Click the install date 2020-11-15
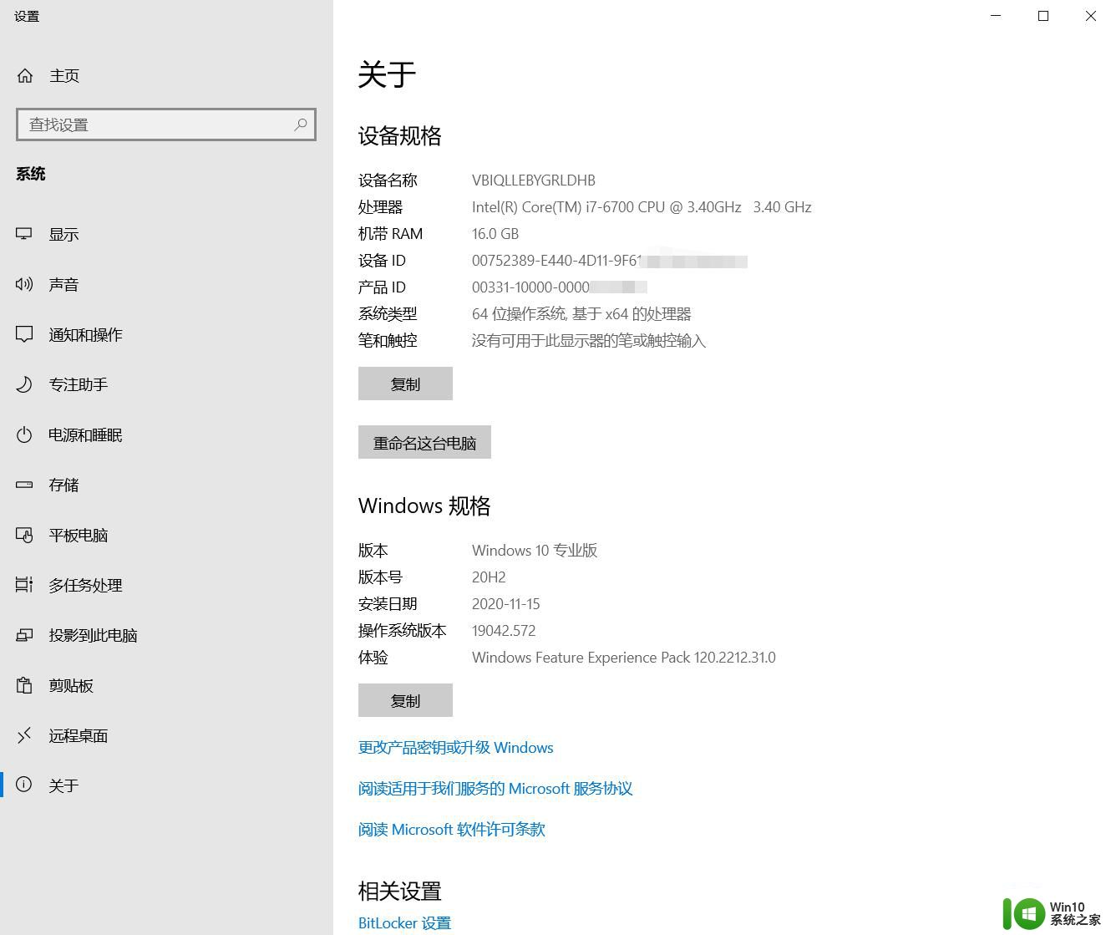1106x935 pixels. (x=506, y=604)
